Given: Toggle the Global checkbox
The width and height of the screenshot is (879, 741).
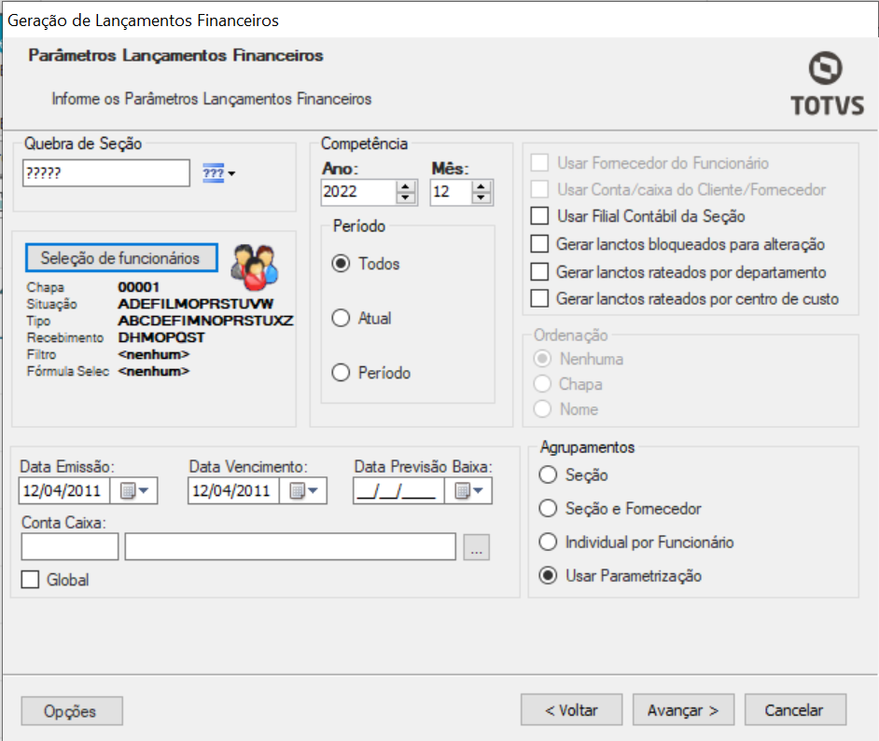Looking at the screenshot, I should [30, 579].
